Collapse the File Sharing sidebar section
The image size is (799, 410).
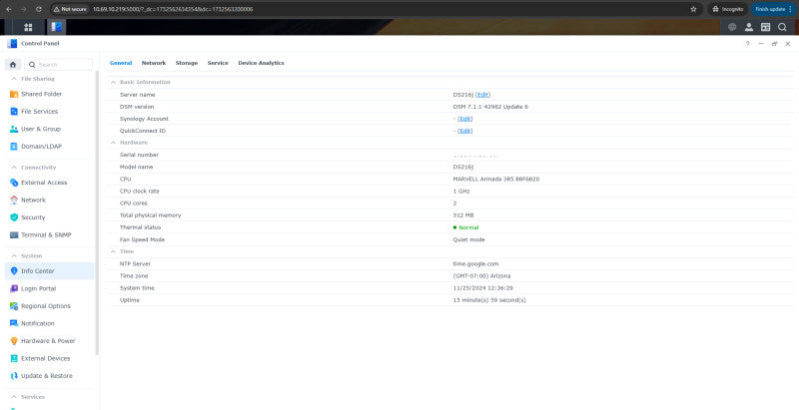(13, 79)
